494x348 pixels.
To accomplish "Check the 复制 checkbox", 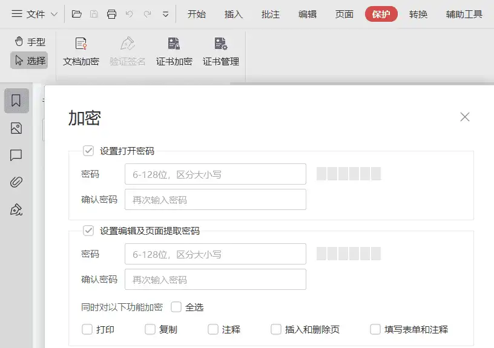I will point(150,329).
